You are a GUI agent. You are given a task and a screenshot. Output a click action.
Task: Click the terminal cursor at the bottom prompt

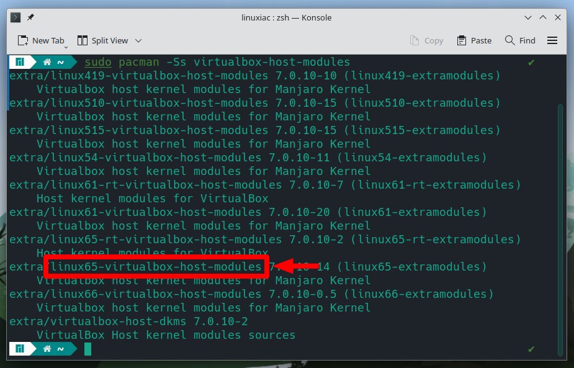click(x=88, y=349)
